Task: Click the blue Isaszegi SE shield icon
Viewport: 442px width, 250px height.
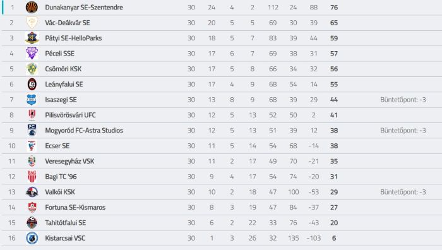Action: click(x=32, y=100)
